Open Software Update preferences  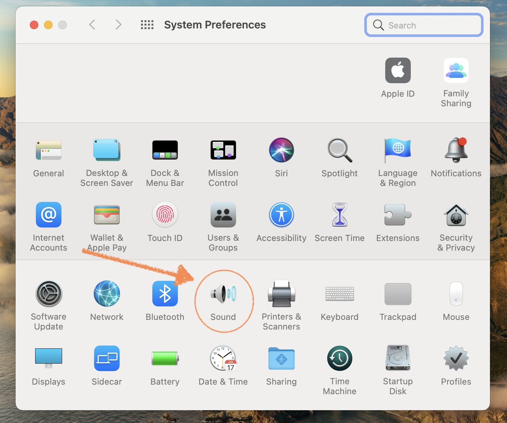point(49,294)
